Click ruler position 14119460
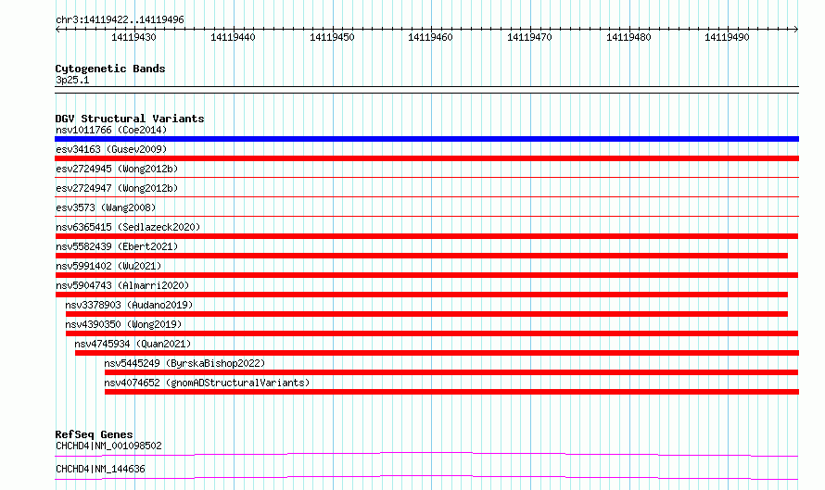The image size is (825, 490). (430, 37)
